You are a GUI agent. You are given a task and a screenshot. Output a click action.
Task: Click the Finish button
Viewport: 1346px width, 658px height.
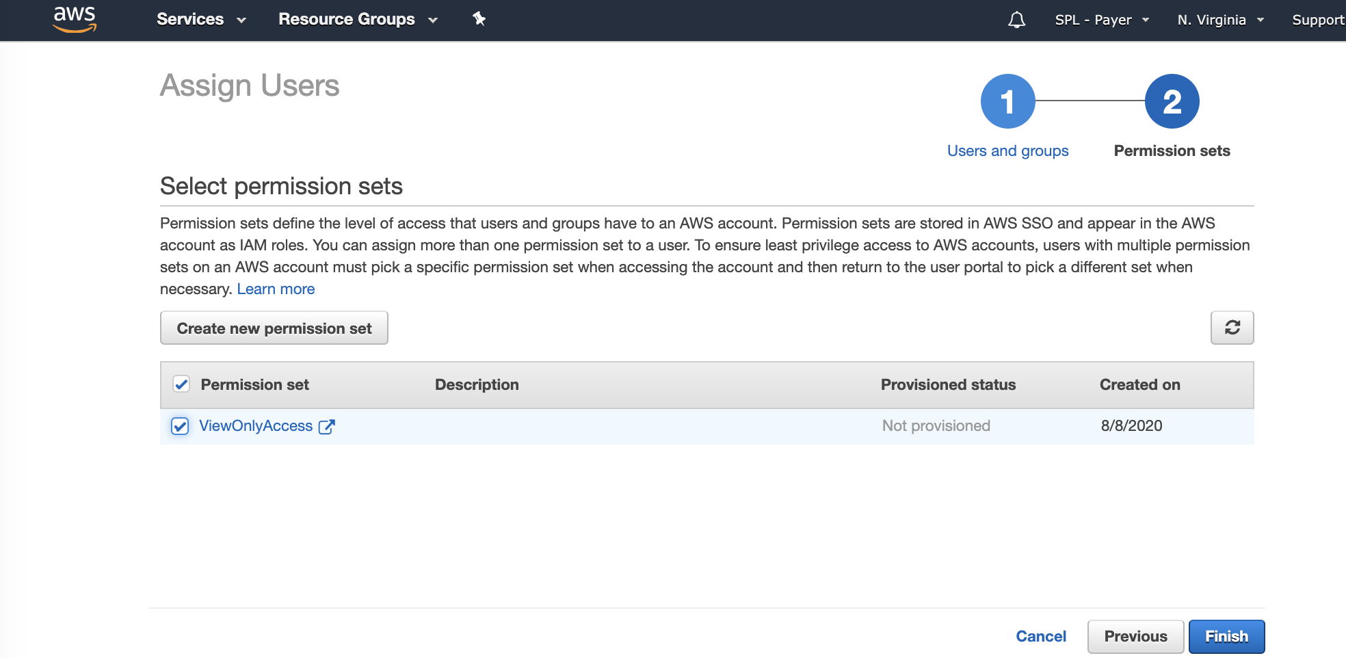(1226, 636)
